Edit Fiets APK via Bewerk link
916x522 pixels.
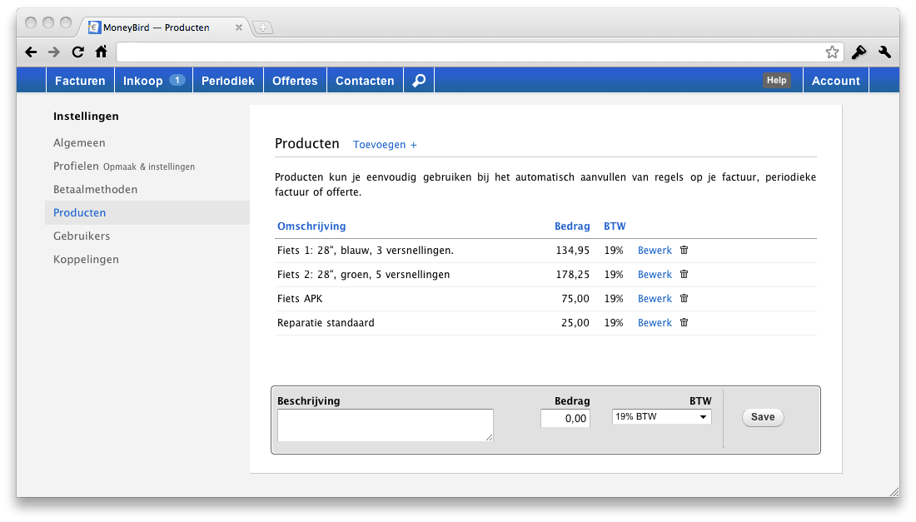click(655, 299)
